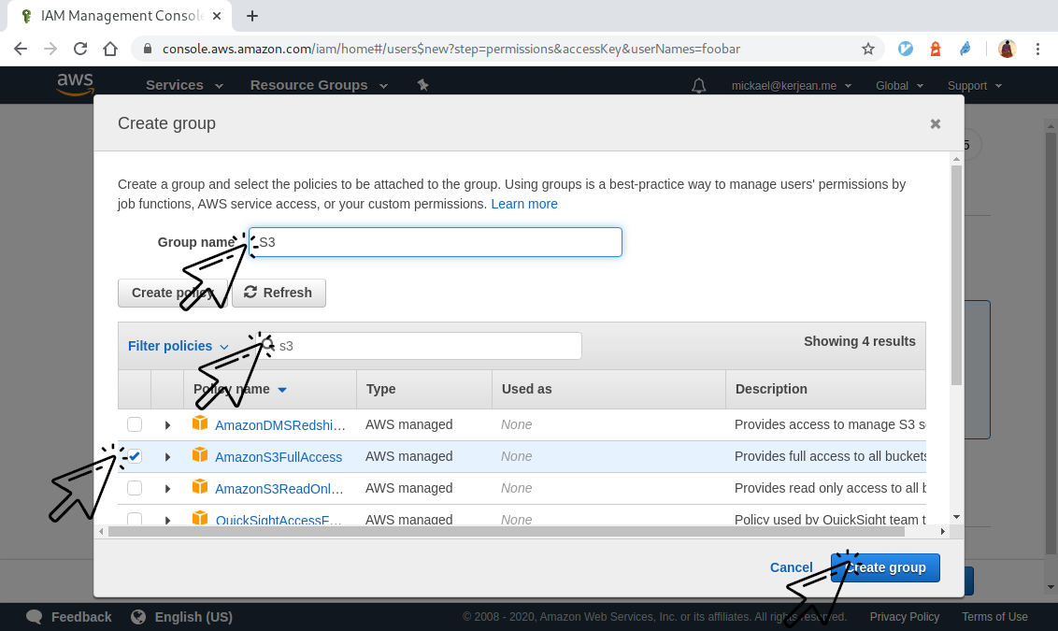Open the blue feather extension icon
Viewport: 1058px width, 631px height.
[965, 49]
